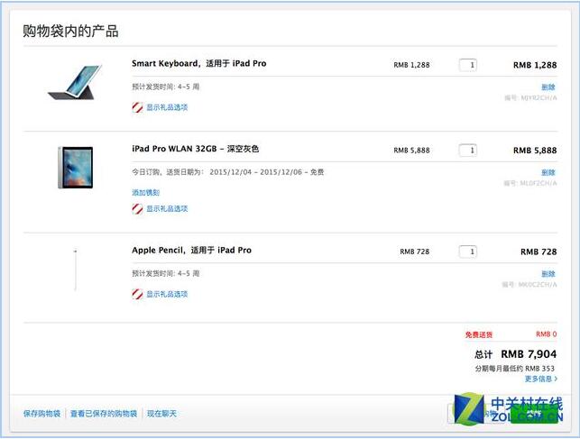This screenshot has height=439, width=580.
Task: Click gift icon under Apple Pencil
Action: coord(137,294)
